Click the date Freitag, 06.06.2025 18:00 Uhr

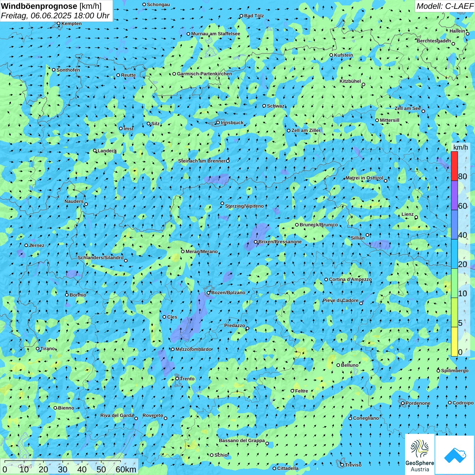55,16
